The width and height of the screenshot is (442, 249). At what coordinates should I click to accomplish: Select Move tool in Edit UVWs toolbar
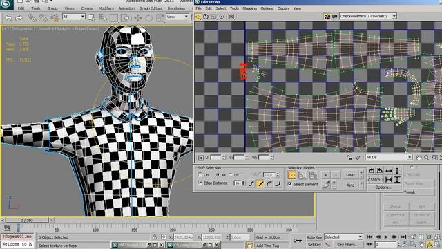click(198, 17)
